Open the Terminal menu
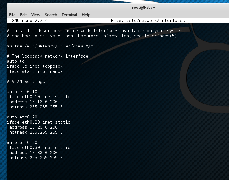Viewport: 229px width, 180px height. (x=69, y=15)
